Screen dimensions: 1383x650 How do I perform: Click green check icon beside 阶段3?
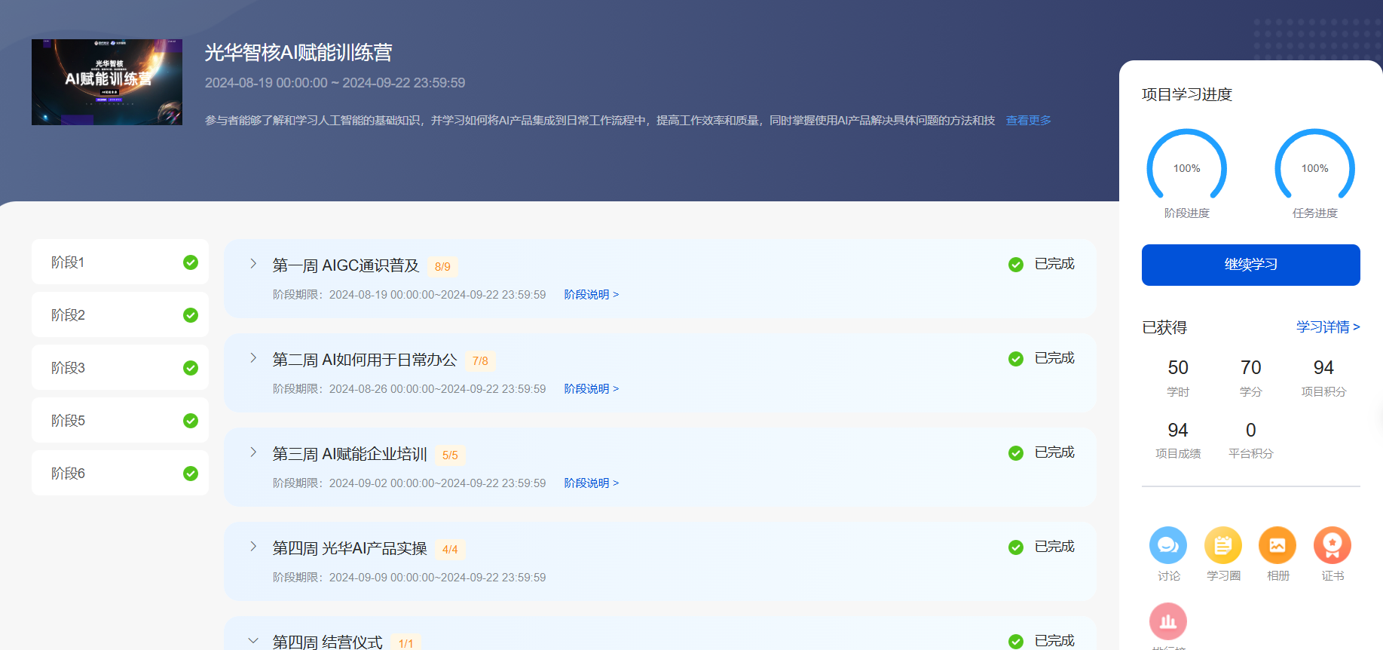(191, 368)
